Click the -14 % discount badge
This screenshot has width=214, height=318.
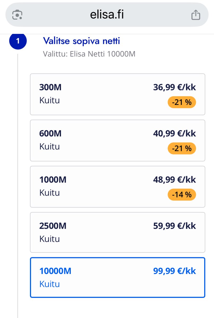[182, 195]
